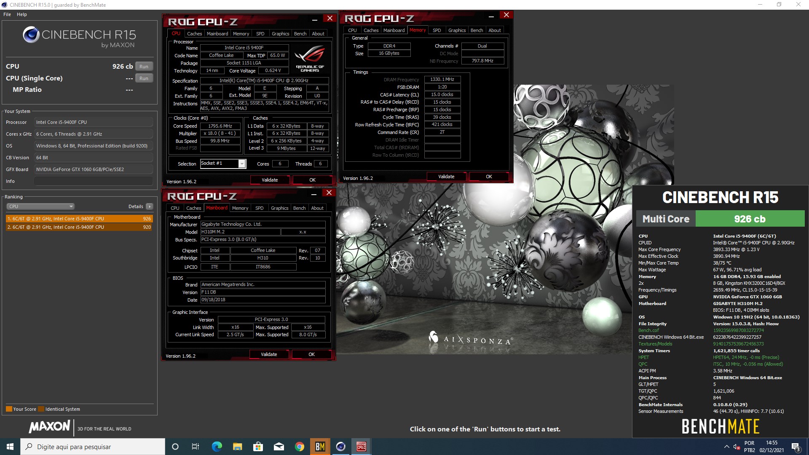The width and height of the screenshot is (809, 455).
Task: Expand ranking Details arrow button
Action: 150,206
